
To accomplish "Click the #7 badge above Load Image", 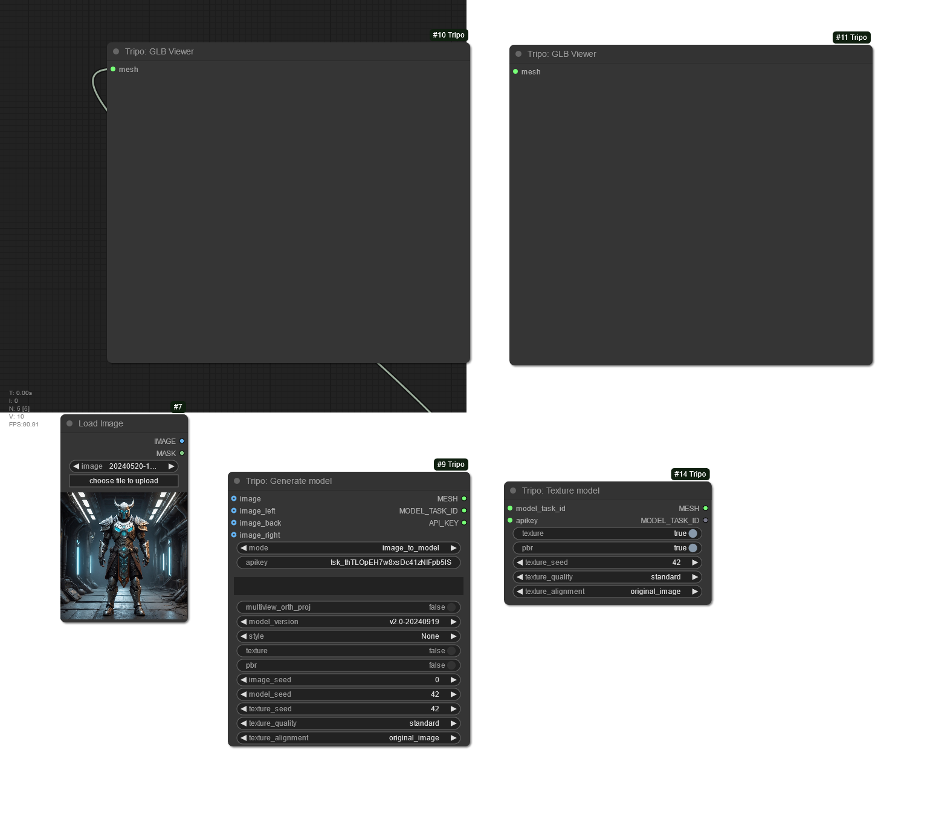I will (x=178, y=407).
